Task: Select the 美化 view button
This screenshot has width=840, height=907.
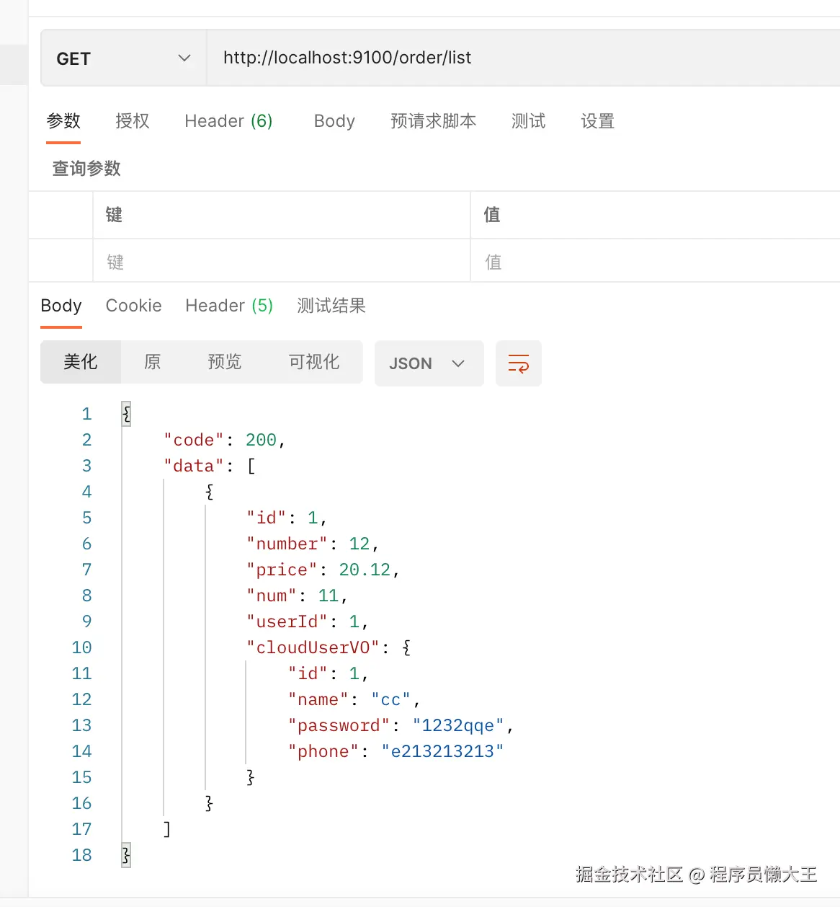Action: (81, 362)
